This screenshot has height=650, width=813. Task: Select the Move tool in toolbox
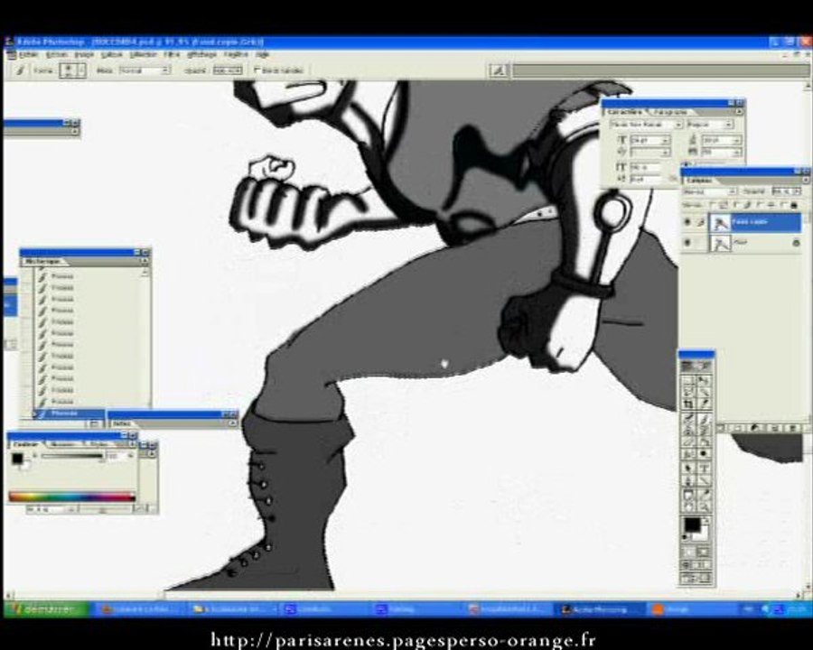pyautogui.click(x=704, y=380)
